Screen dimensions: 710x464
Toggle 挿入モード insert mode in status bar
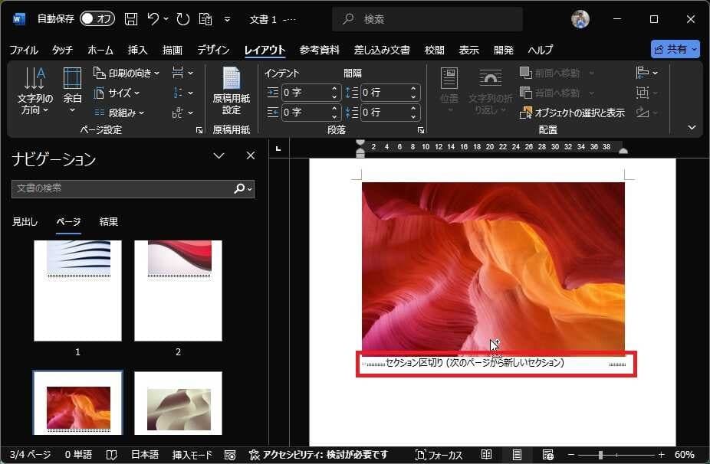click(x=192, y=455)
